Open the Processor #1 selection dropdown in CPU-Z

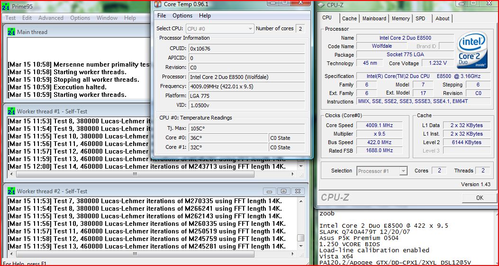coord(381,171)
